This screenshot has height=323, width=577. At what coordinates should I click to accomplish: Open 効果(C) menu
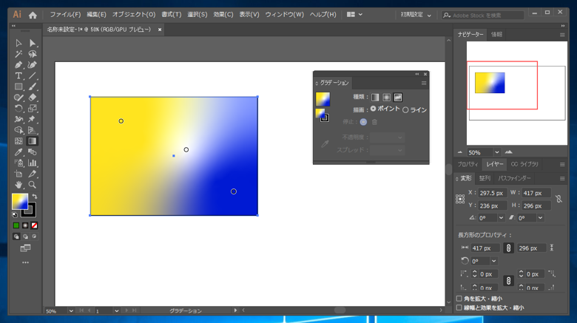pos(223,14)
